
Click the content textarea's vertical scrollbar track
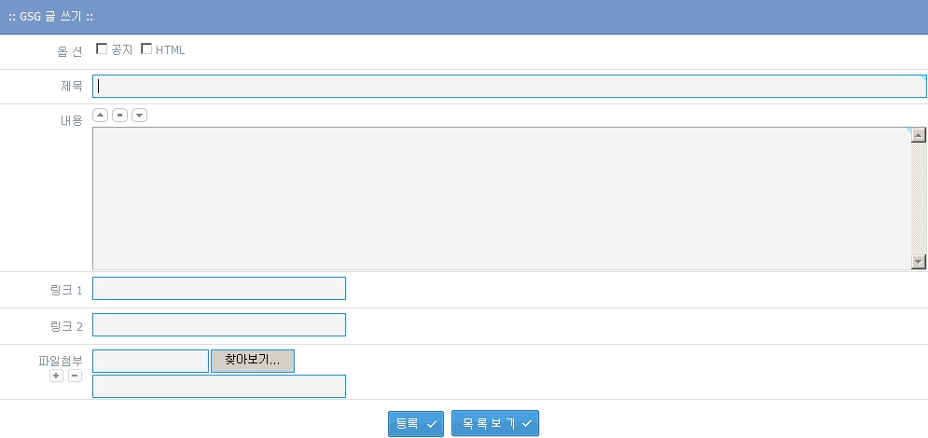(919, 198)
